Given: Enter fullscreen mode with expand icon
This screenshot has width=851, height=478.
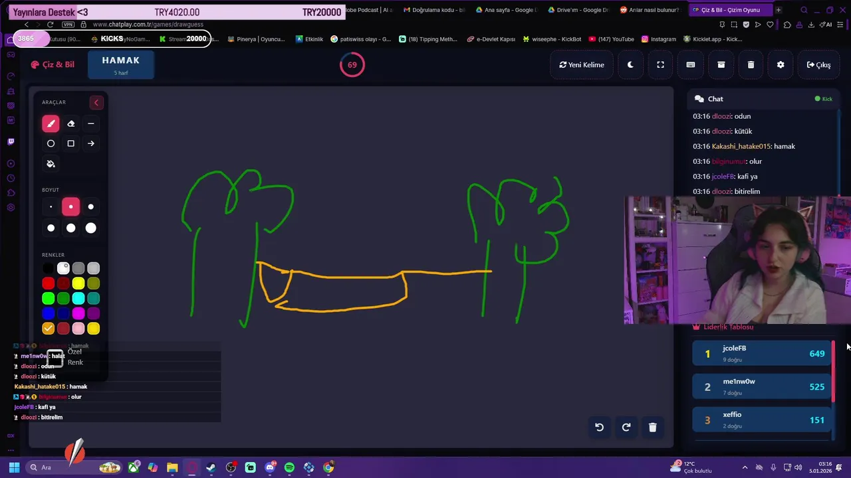Looking at the screenshot, I should pyautogui.click(x=660, y=65).
